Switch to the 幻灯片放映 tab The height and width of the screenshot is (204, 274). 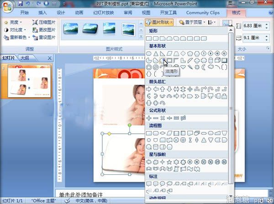pyautogui.click(x=103, y=13)
